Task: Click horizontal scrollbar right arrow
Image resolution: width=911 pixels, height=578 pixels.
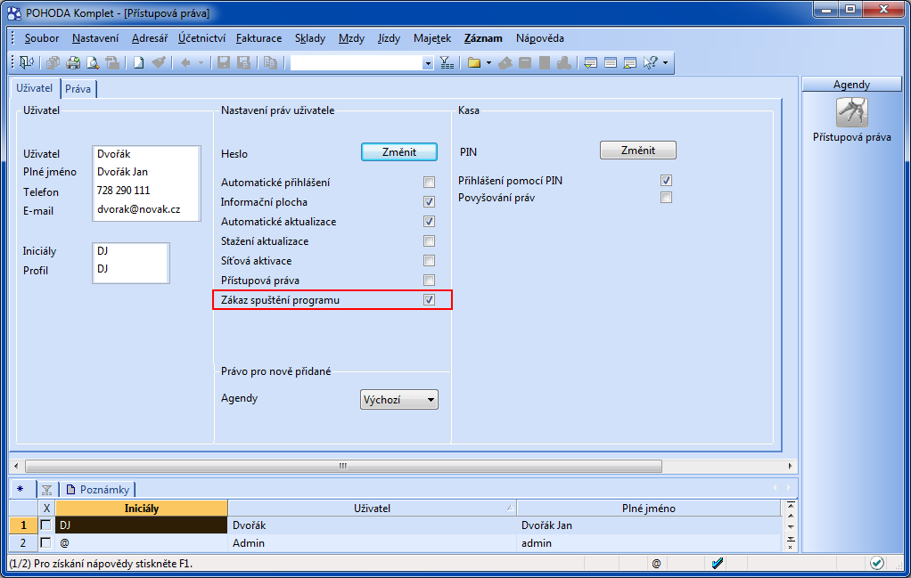Action: (790, 466)
